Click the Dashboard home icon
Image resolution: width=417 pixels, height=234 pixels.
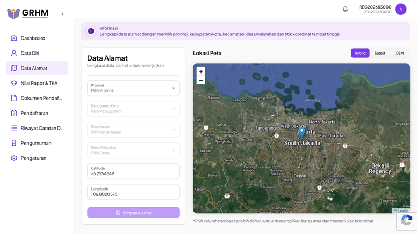(x=14, y=38)
